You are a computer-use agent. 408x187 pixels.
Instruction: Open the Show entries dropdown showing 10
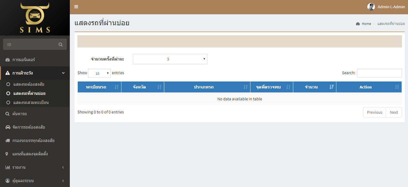(99, 73)
